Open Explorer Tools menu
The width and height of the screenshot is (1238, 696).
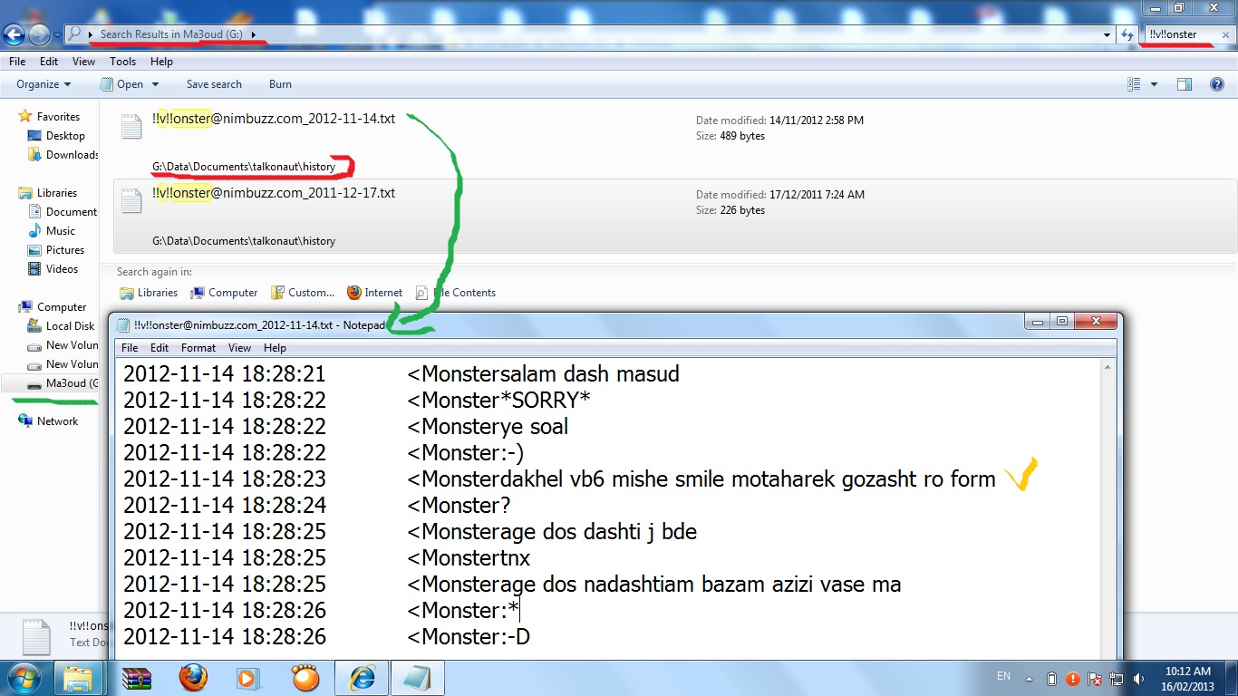click(123, 62)
